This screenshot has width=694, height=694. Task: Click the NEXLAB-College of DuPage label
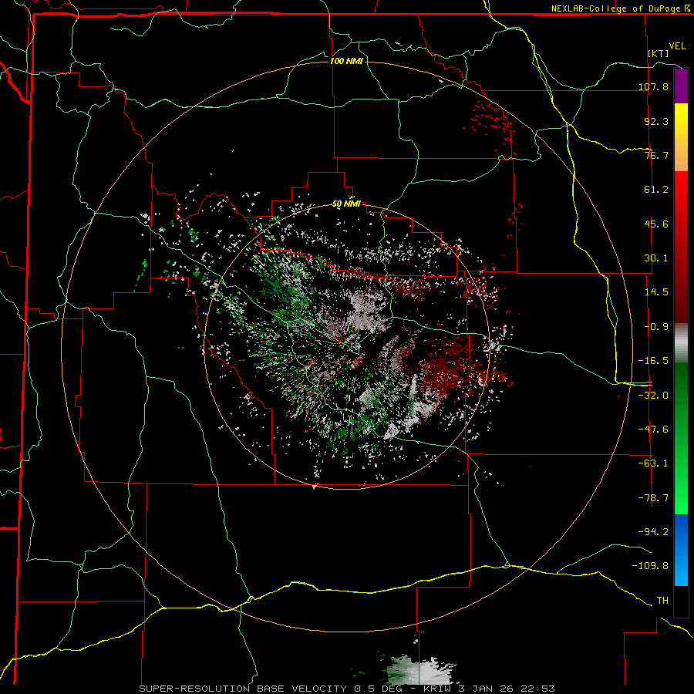[x=617, y=8]
